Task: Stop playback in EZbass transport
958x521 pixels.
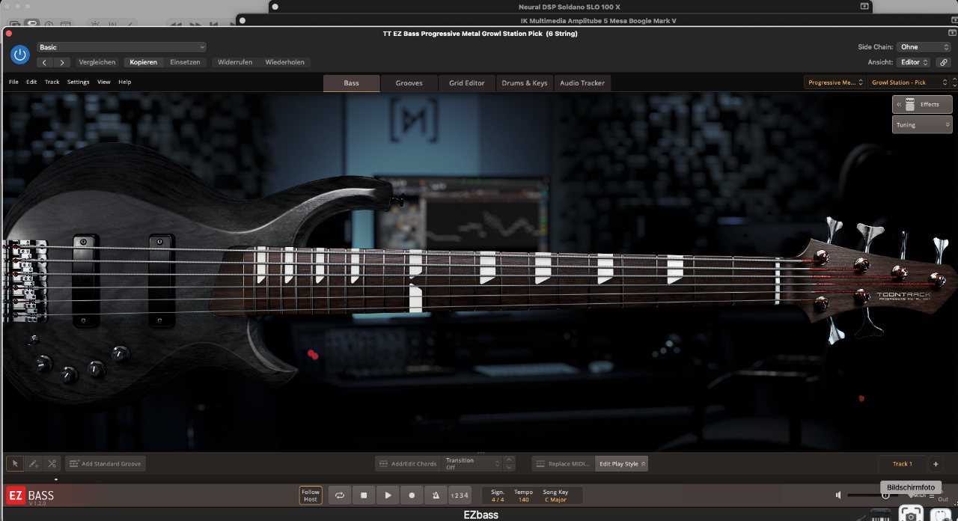Action: (x=364, y=495)
